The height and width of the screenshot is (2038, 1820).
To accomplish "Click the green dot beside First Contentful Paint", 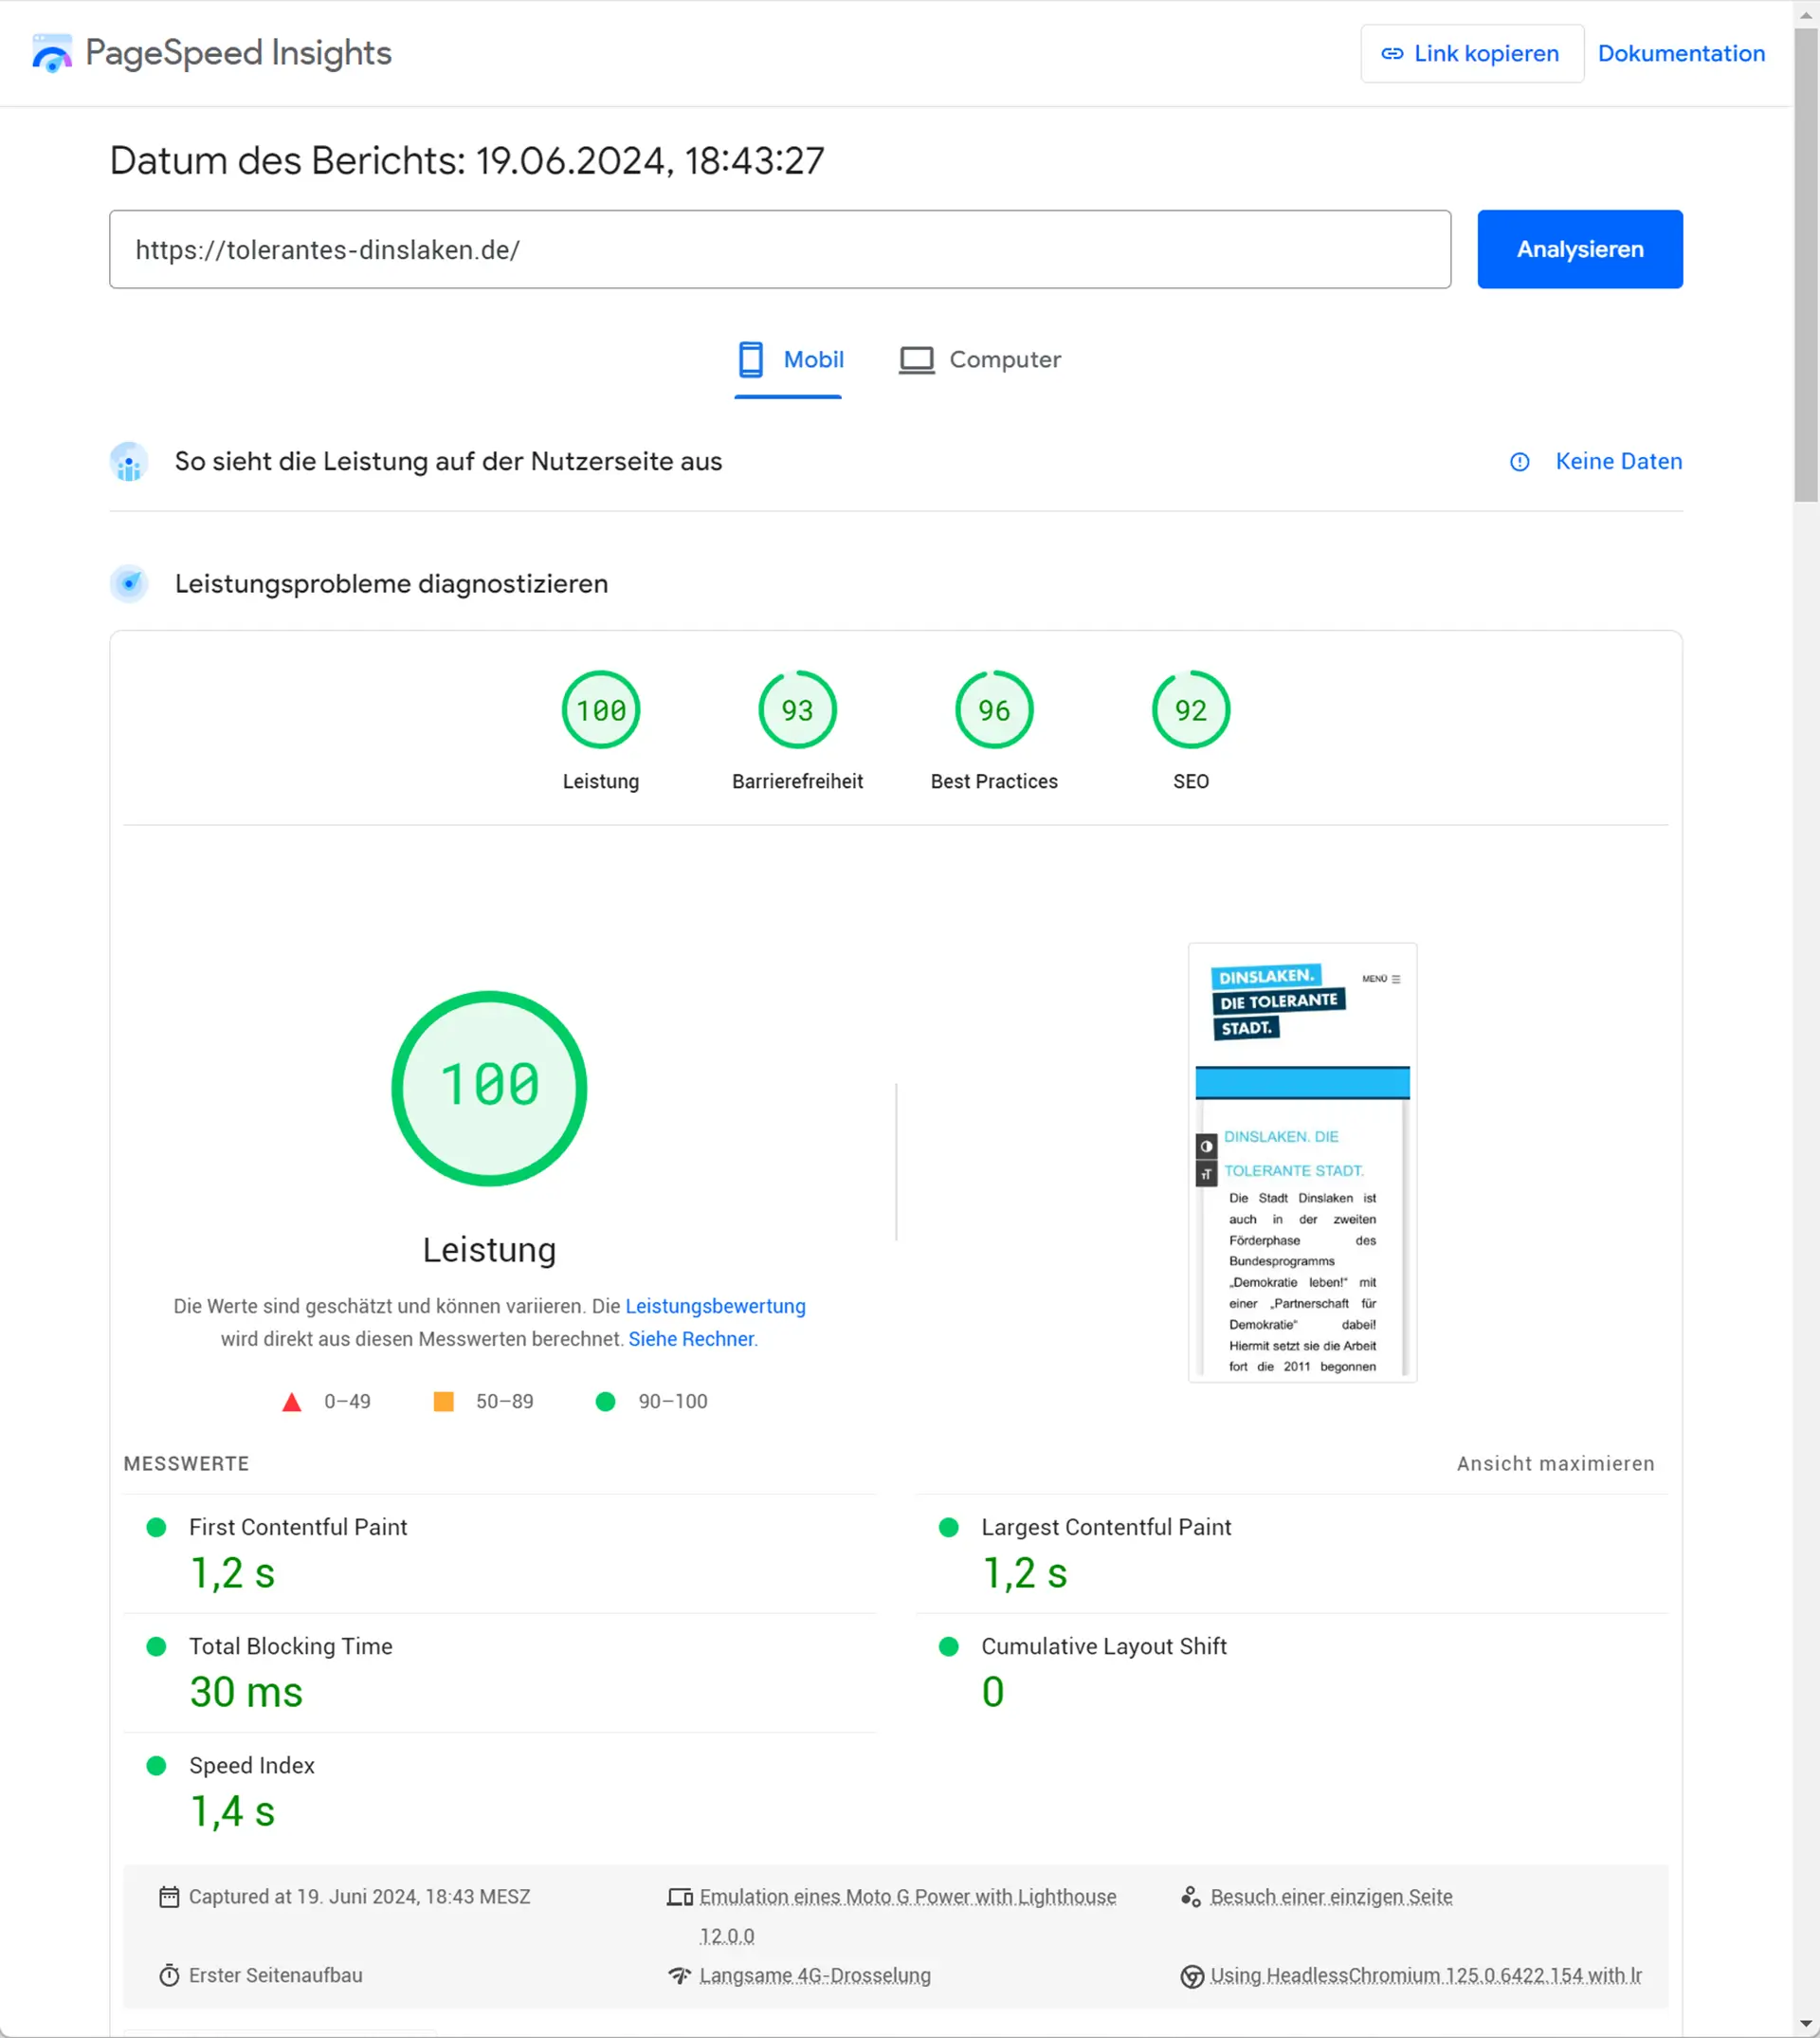I will [156, 1528].
